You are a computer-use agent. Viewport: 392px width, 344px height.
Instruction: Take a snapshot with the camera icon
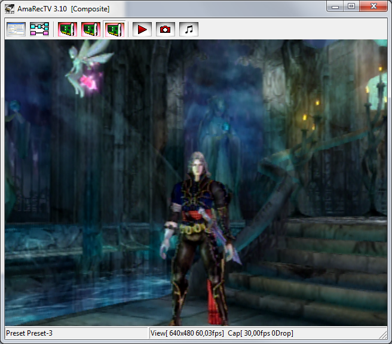click(166, 29)
